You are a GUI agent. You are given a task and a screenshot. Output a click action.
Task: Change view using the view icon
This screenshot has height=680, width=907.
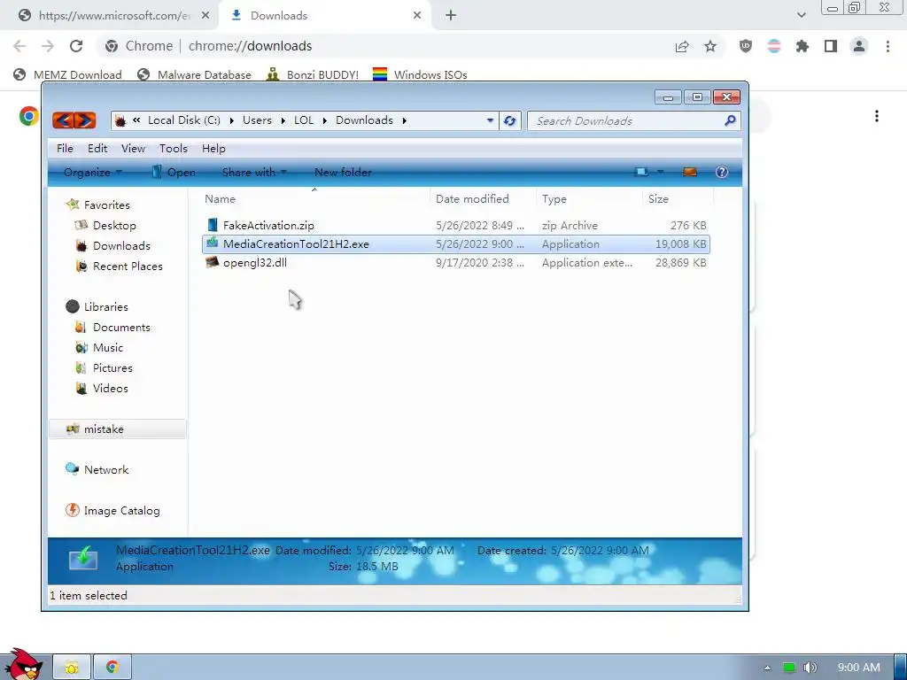(641, 172)
